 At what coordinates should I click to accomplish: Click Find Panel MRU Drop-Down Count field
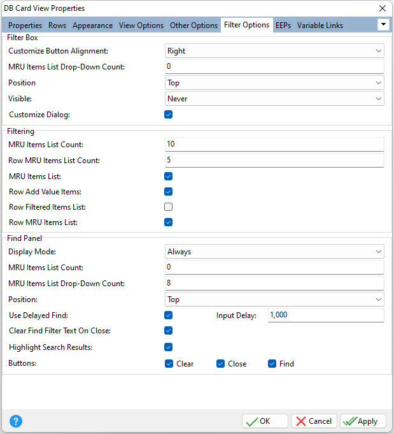point(274,283)
